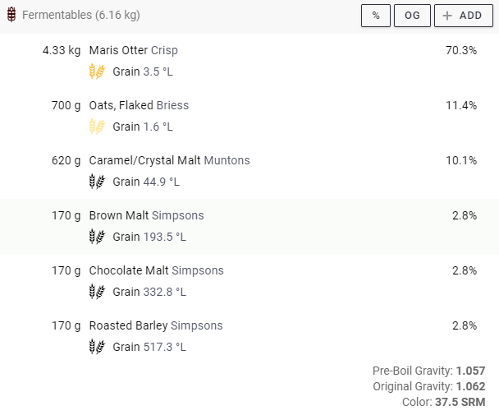This screenshot has width=499, height=415.
Task: Click the Chocolate Malt Simpsons name
Action: click(x=156, y=270)
